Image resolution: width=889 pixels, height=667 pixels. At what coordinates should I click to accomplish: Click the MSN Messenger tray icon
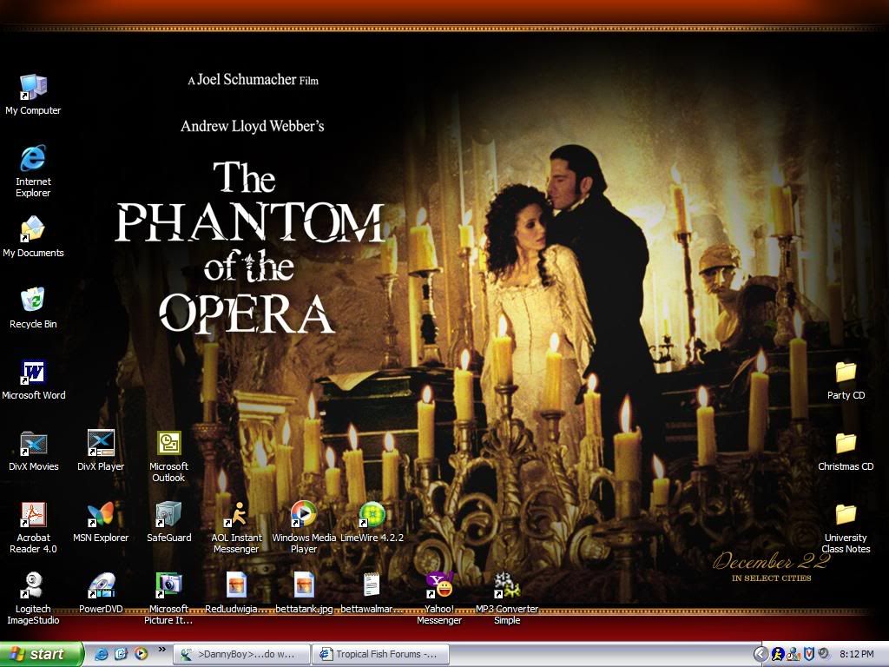click(794, 654)
